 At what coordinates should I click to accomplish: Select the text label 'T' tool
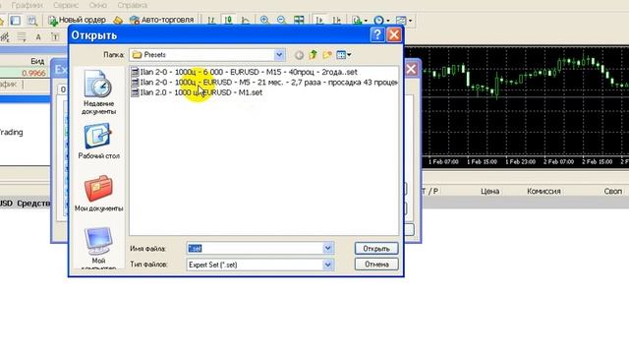[55, 37]
